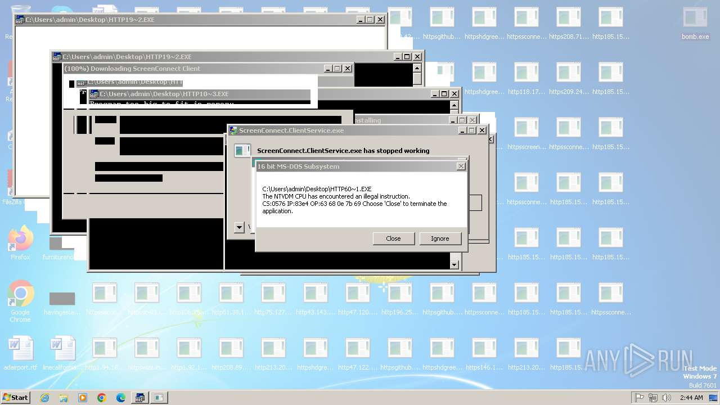Select the http118.17... desktop file
This screenshot has width=720, height=405.
[x=526, y=79]
